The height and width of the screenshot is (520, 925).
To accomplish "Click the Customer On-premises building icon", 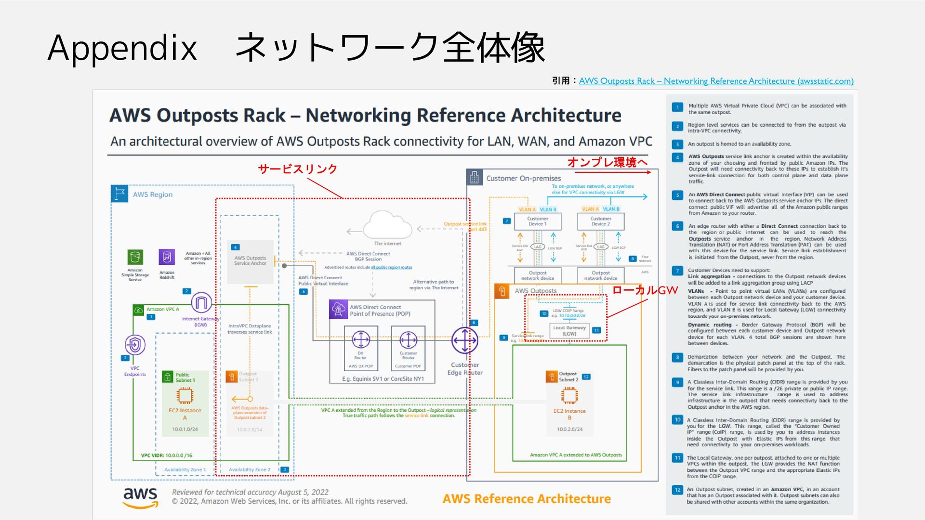I will [475, 177].
